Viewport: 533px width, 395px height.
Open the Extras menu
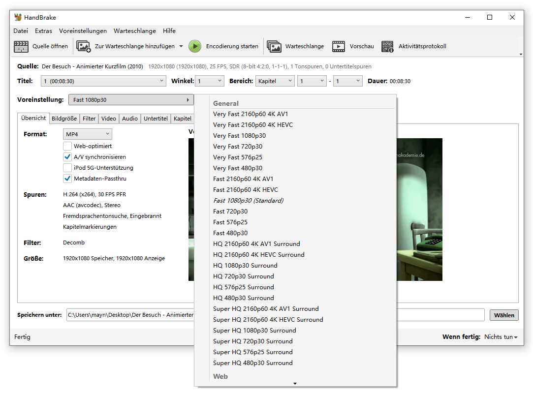click(x=43, y=30)
